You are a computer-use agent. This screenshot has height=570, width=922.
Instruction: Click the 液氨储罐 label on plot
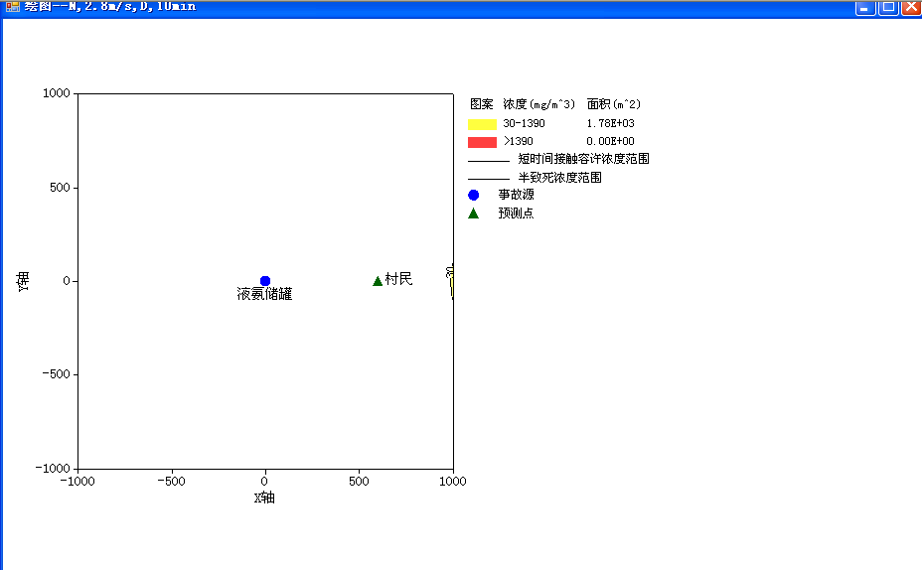pos(264,294)
